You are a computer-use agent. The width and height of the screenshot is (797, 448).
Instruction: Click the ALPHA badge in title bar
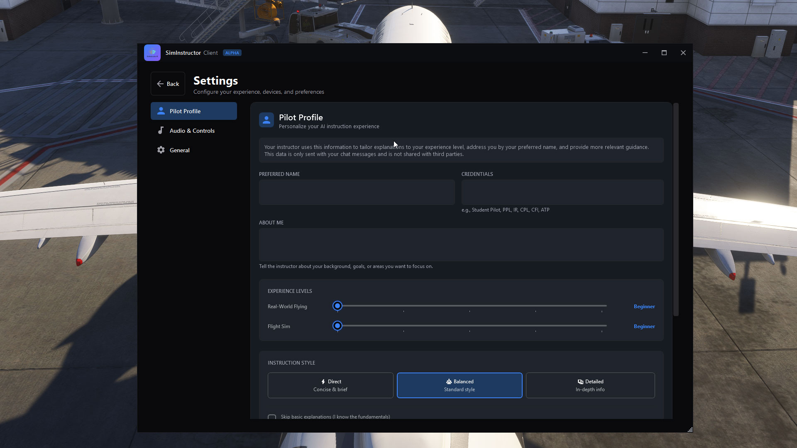(x=232, y=53)
